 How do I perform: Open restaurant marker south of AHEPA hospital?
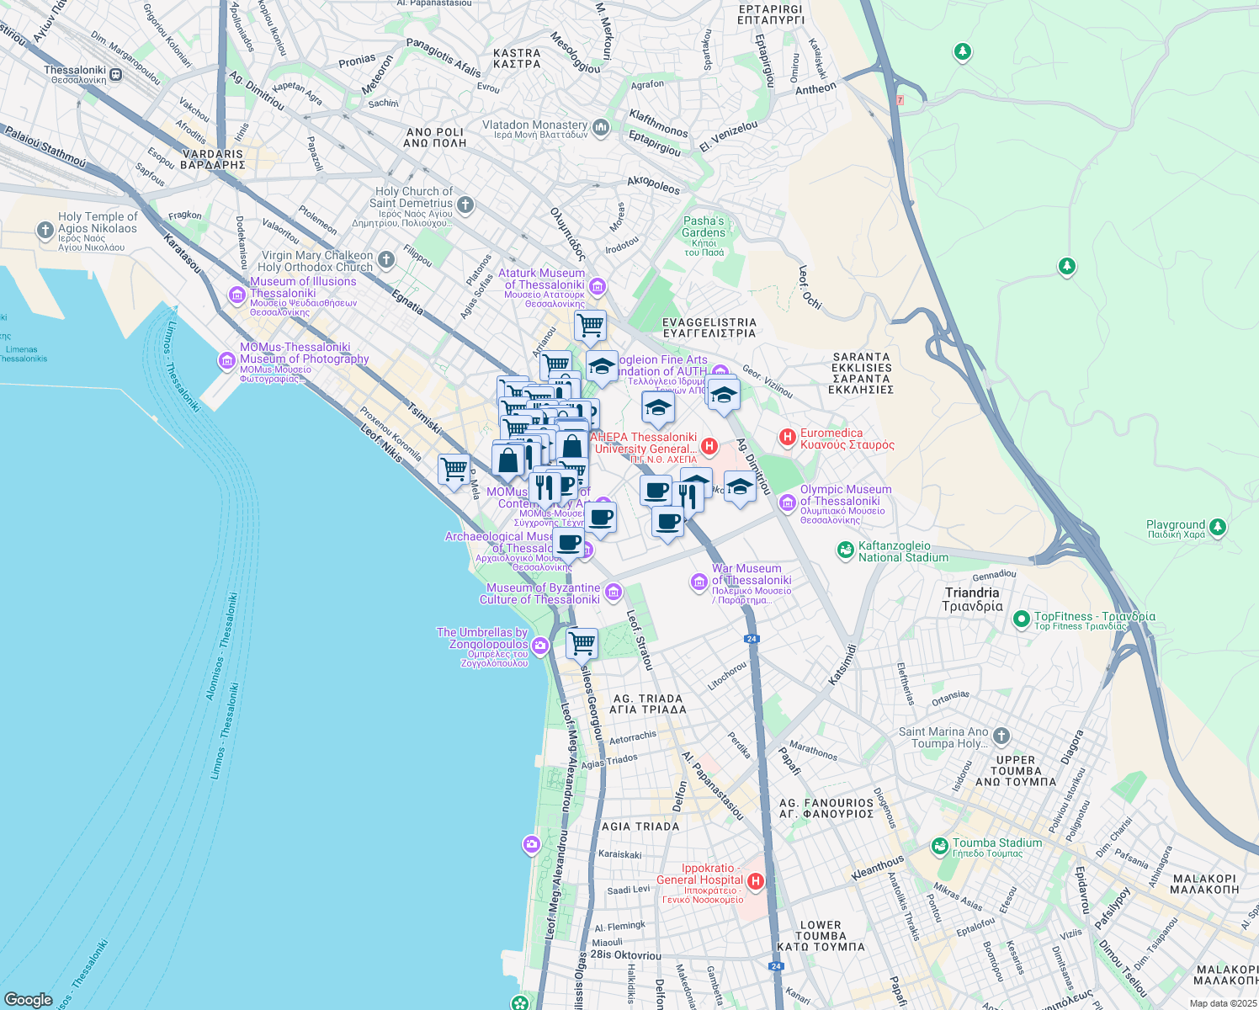point(688,497)
